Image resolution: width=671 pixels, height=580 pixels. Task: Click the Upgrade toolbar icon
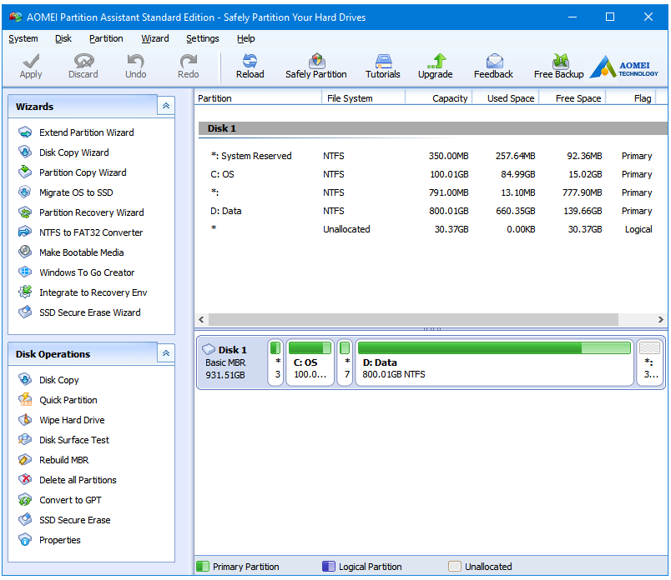click(435, 61)
